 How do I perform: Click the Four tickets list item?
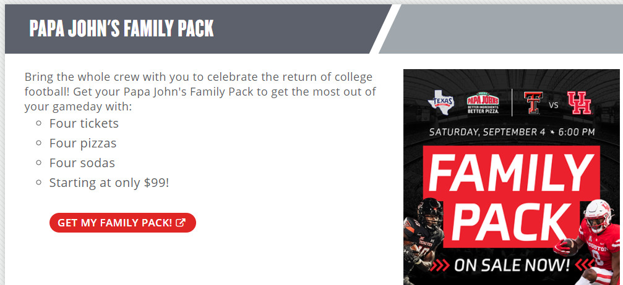point(84,123)
